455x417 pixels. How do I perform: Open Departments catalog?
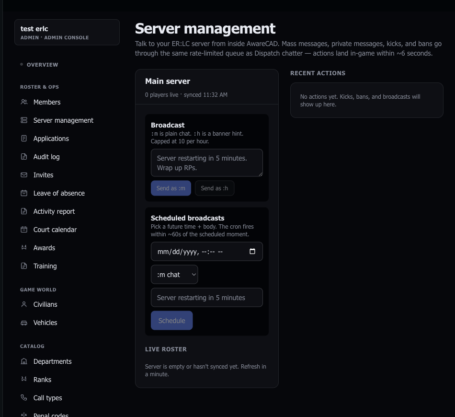coord(53,361)
